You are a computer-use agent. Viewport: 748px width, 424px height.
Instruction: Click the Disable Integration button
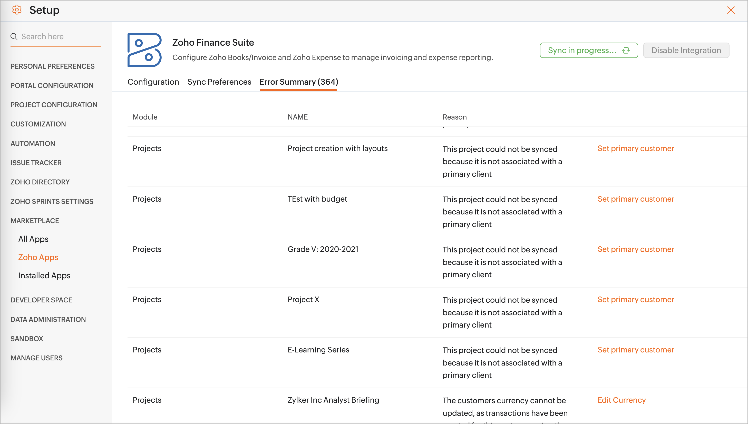686,50
